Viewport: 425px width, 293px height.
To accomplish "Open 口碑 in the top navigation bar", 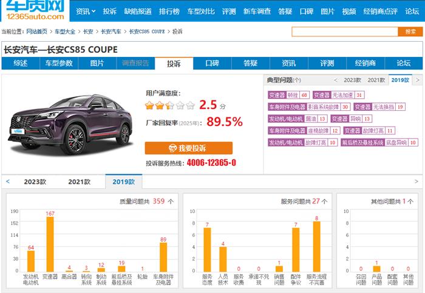I will [x=307, y=12].
